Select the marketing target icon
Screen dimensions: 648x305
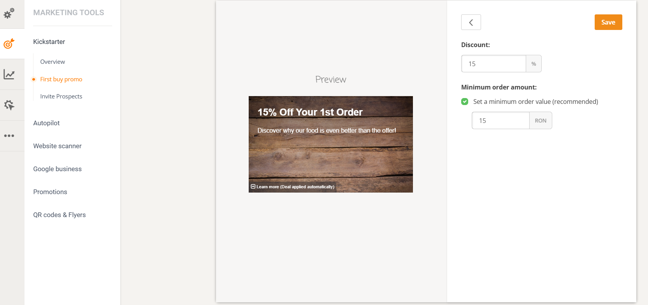point(9,44)
